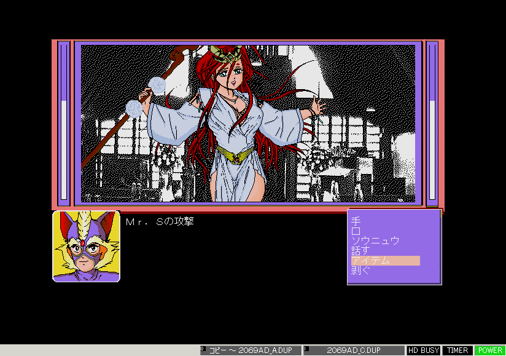This screenshot has height=356, width=506.
Task: Select the 手 command in the menu
Action: (x=356, y=220)
